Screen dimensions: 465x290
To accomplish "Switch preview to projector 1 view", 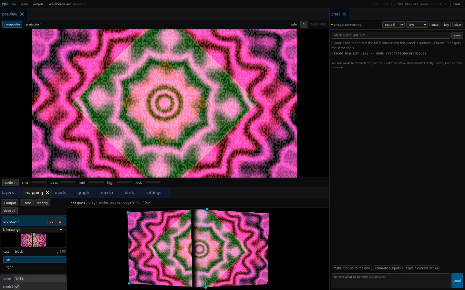I will pos(34,24).
